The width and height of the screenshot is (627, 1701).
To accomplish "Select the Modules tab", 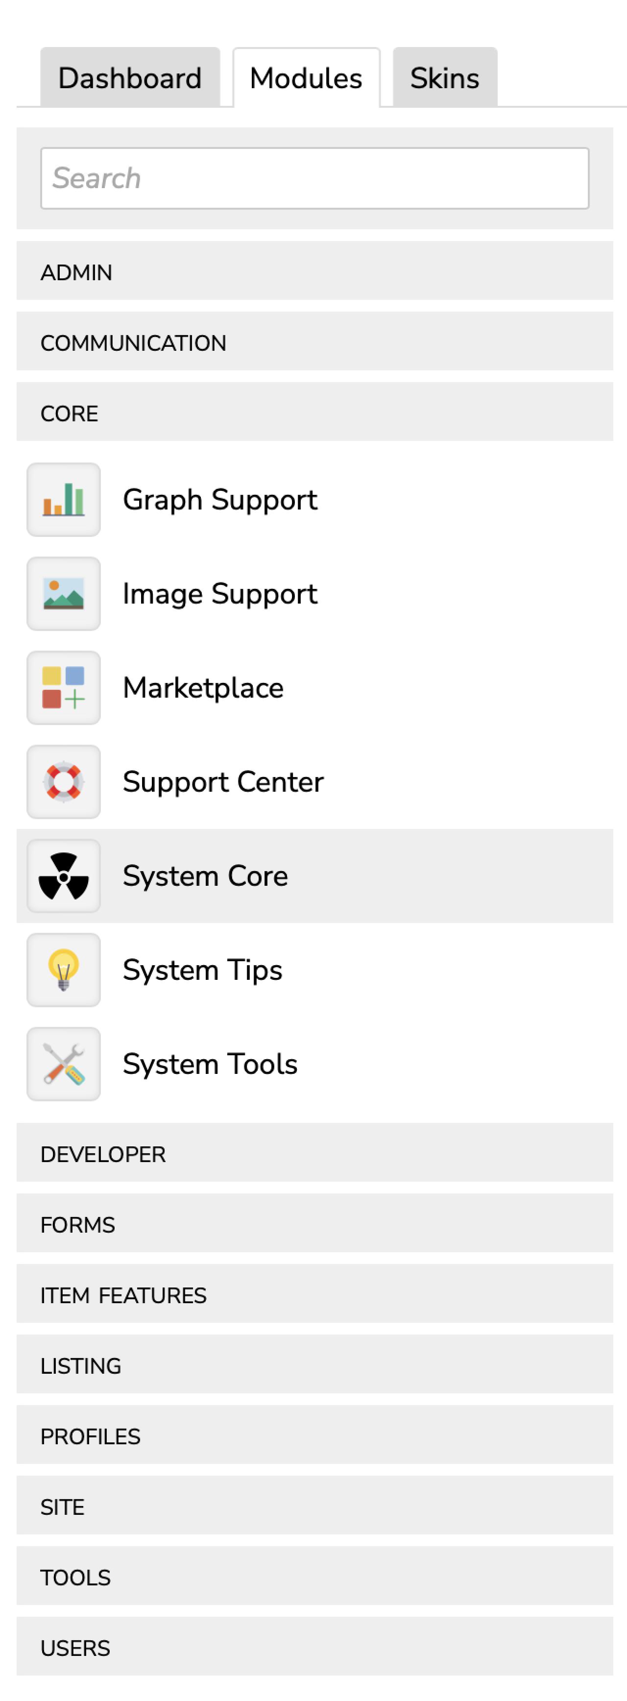I will [306, 78].
